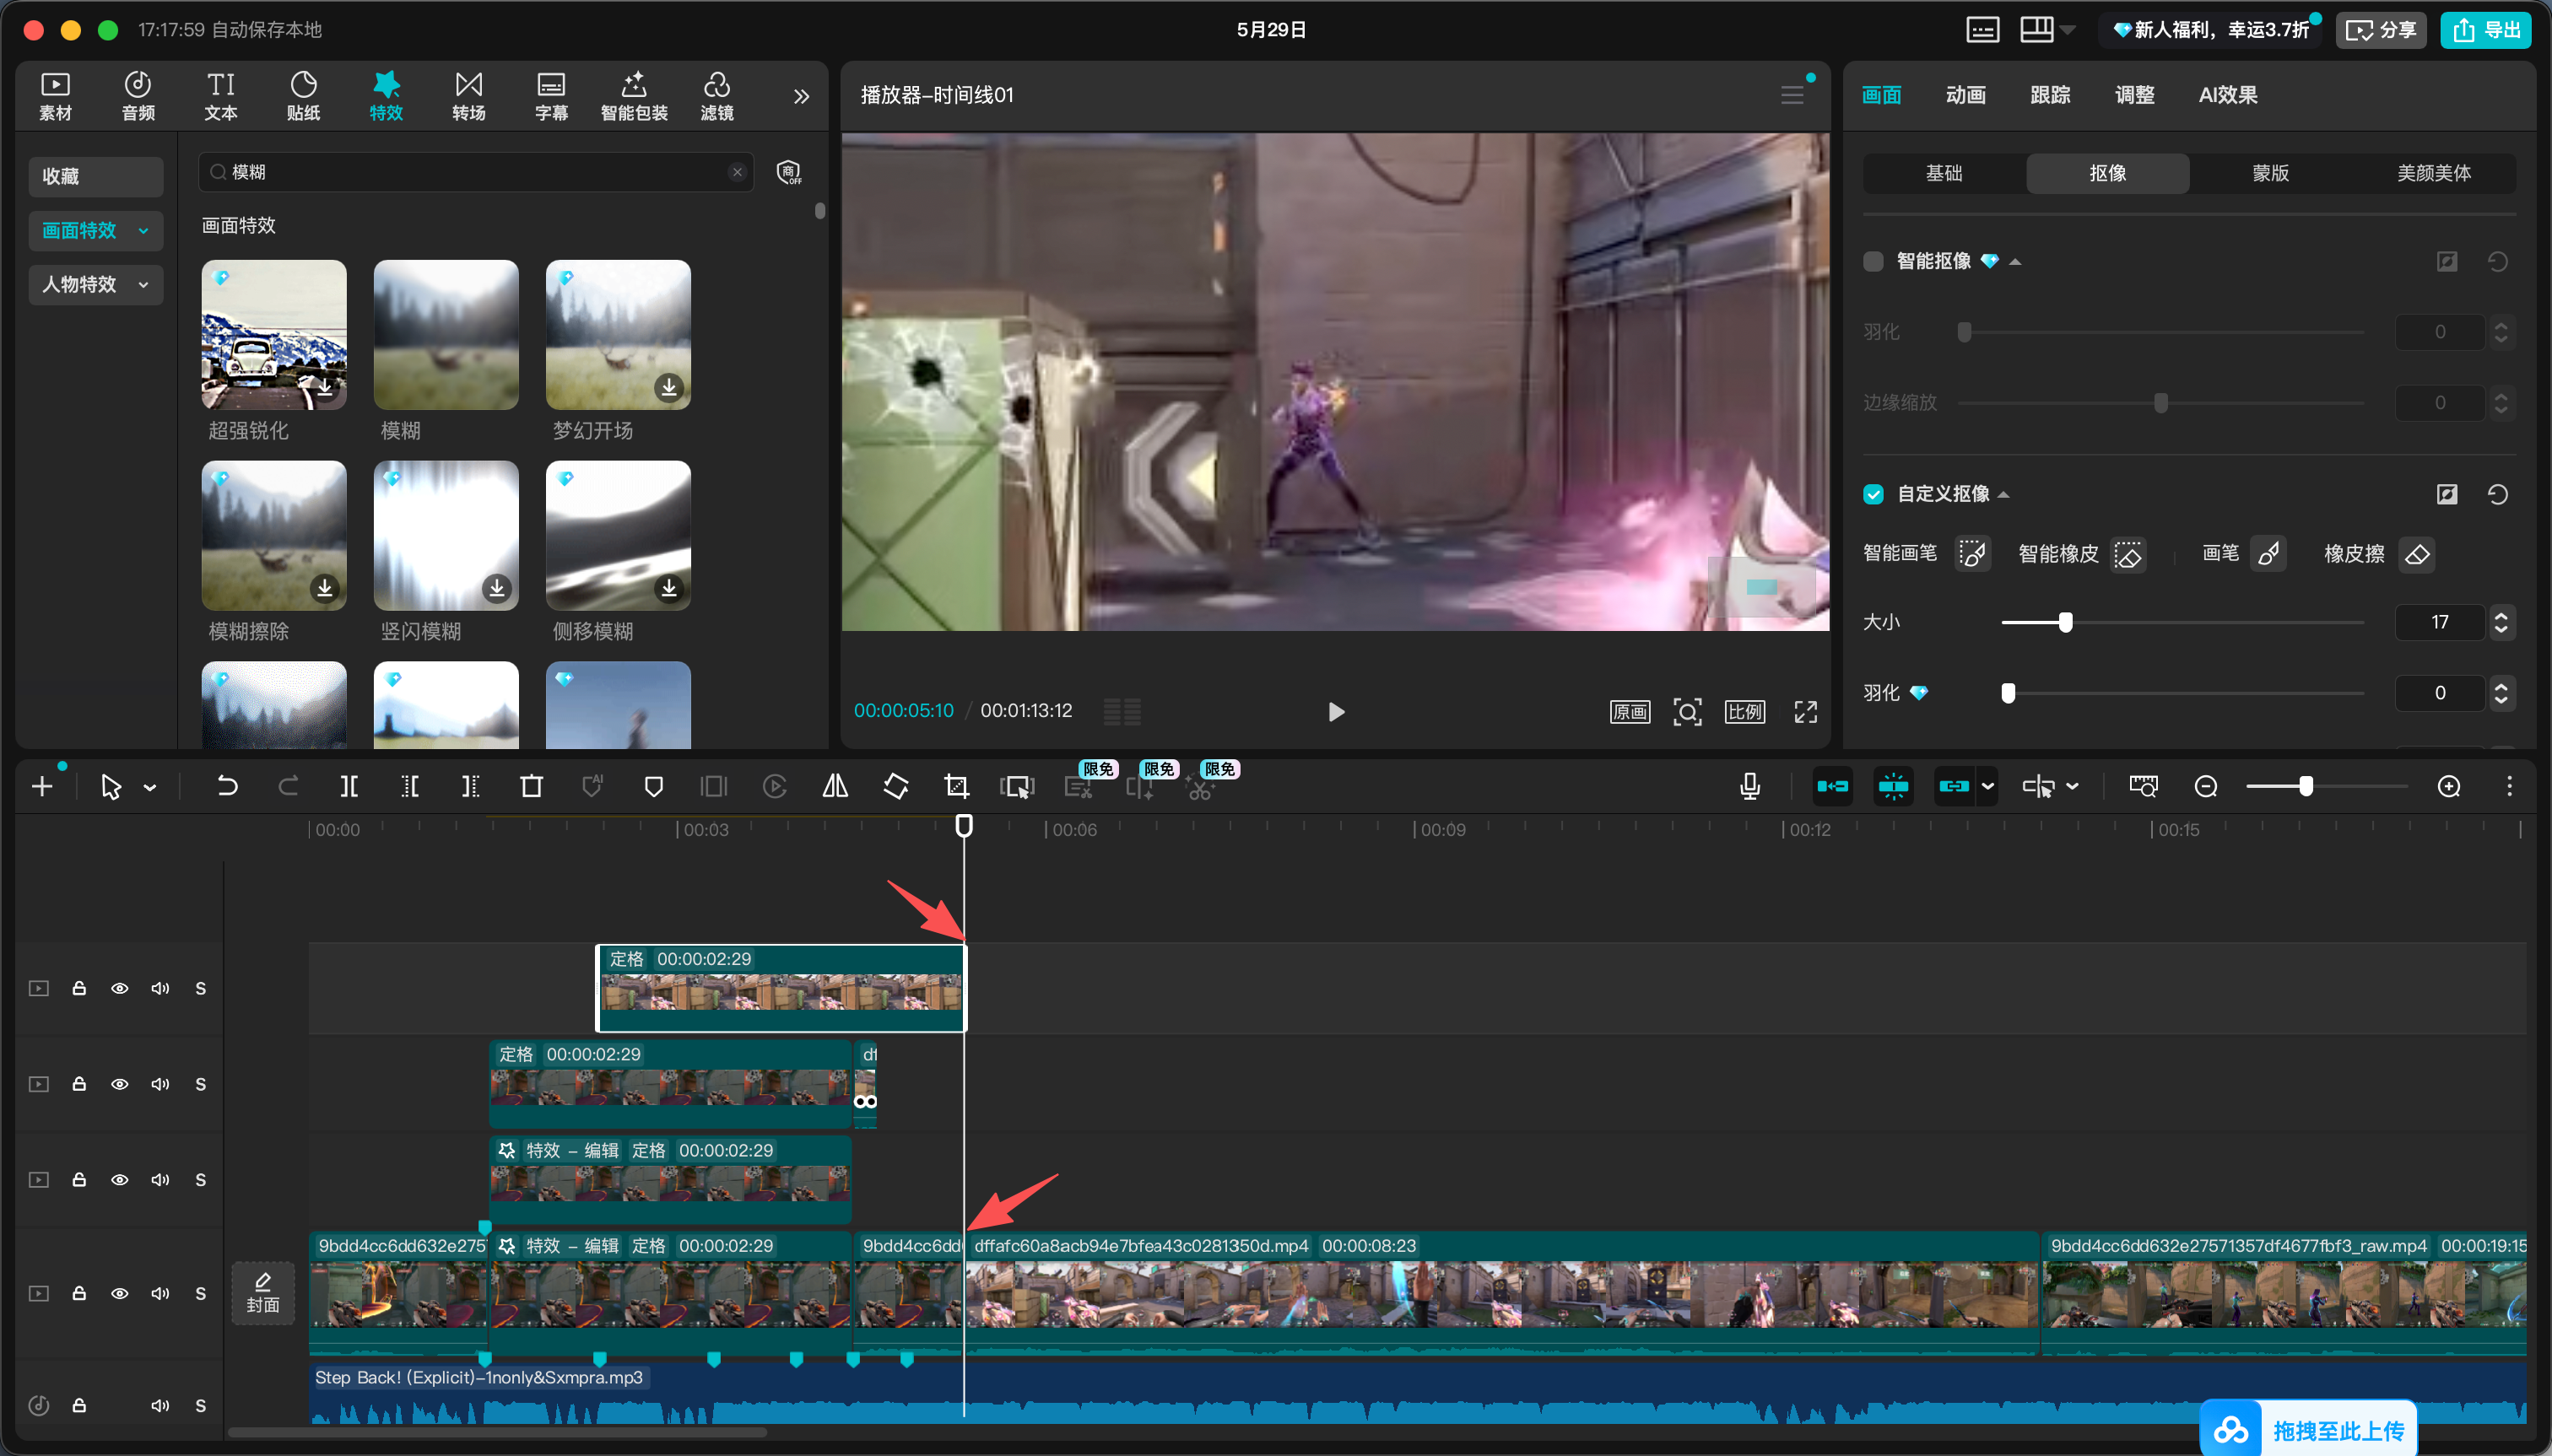Click the split clip tool icon

349,786
